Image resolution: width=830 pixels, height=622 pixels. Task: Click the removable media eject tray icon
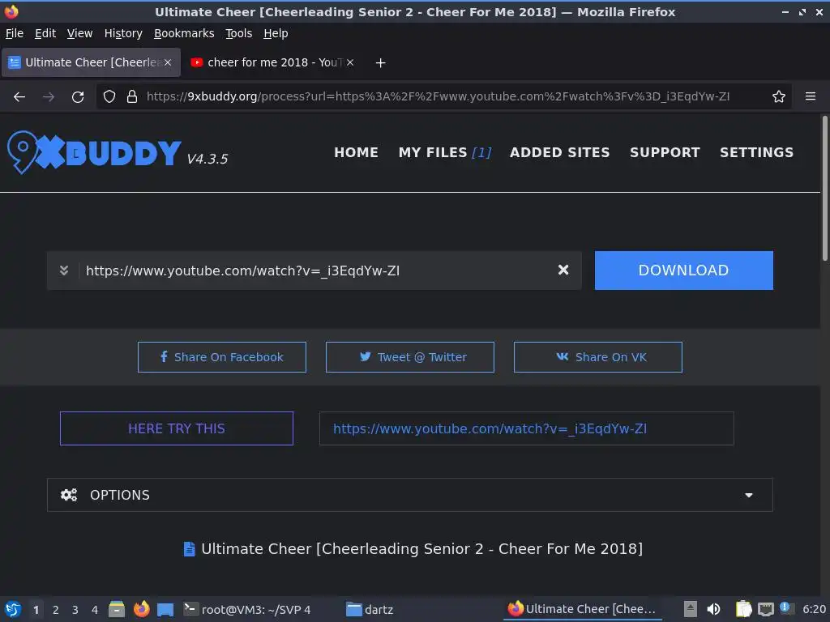[690, 609]
